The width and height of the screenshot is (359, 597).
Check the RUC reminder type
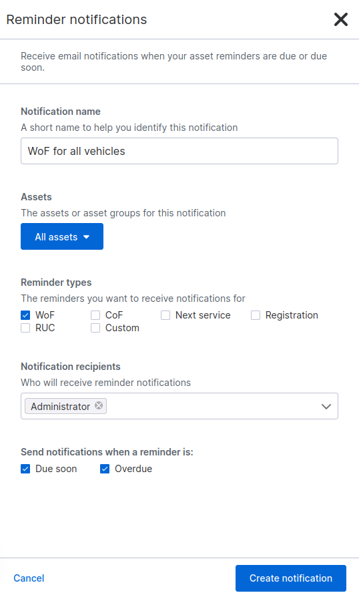click(x=25, y=328)
